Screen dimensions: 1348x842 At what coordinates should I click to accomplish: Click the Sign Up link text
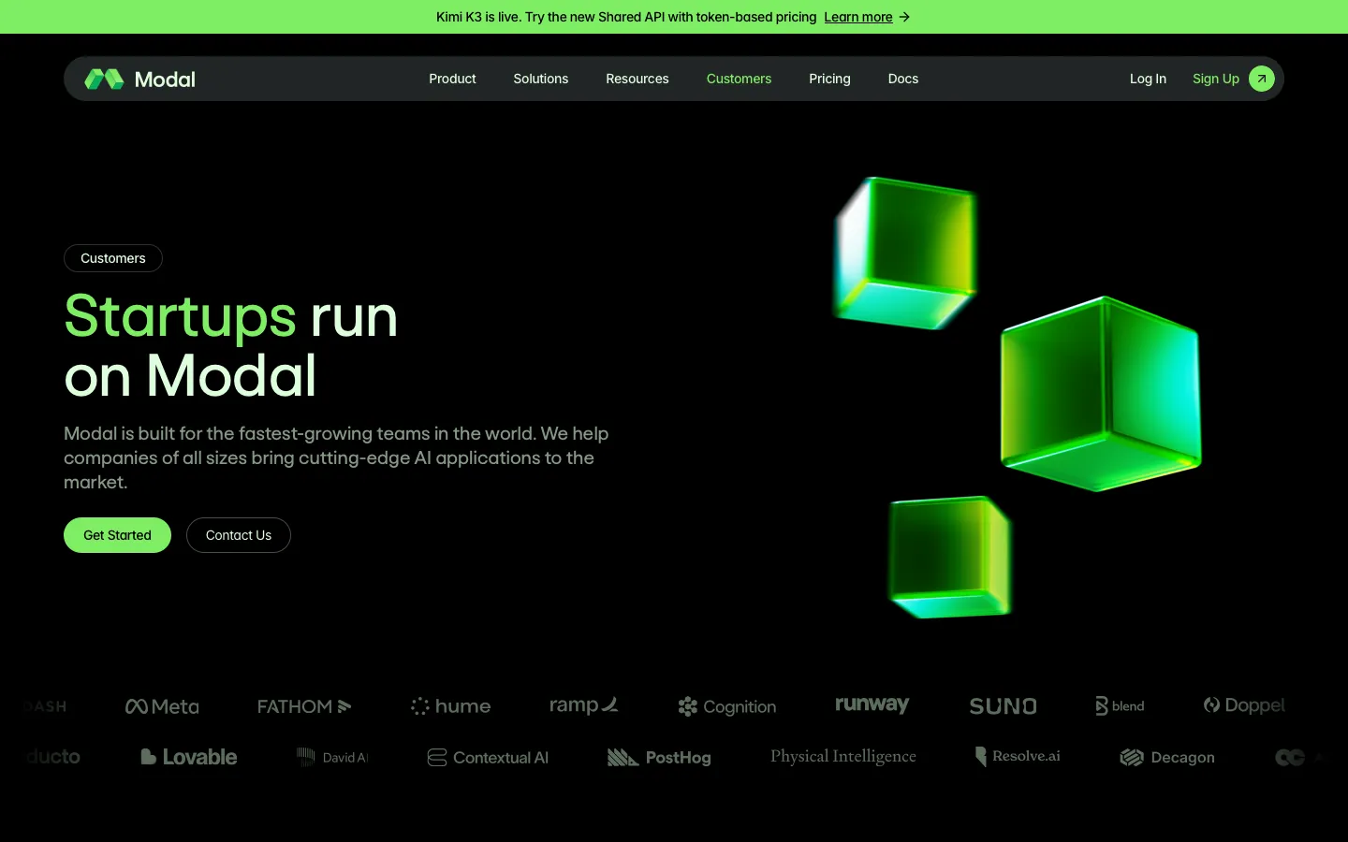coord(1215,79)
